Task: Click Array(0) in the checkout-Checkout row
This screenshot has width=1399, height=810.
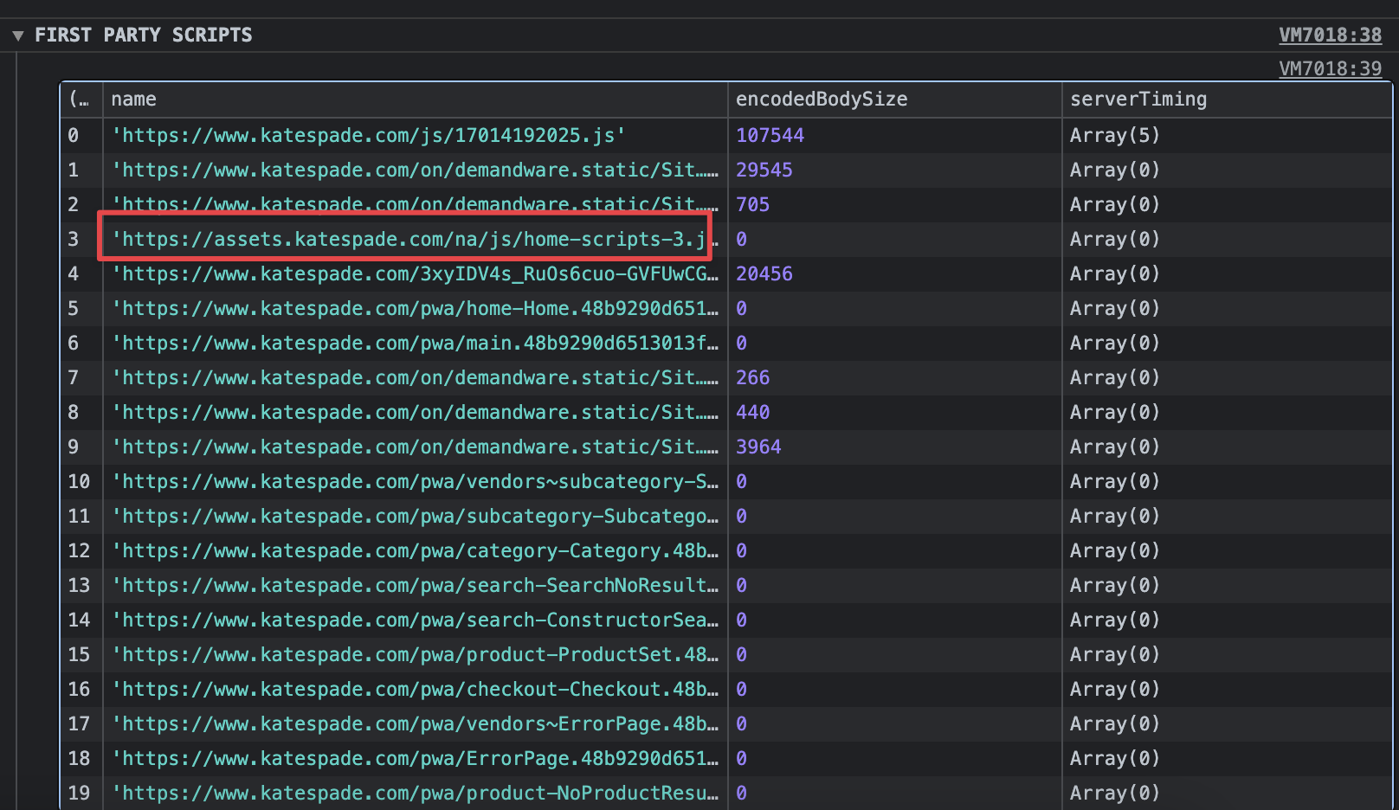Action: click(1114, 689)
